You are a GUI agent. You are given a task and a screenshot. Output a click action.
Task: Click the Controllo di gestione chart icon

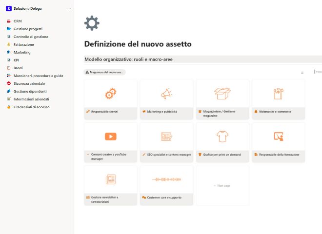pos(9,37)
